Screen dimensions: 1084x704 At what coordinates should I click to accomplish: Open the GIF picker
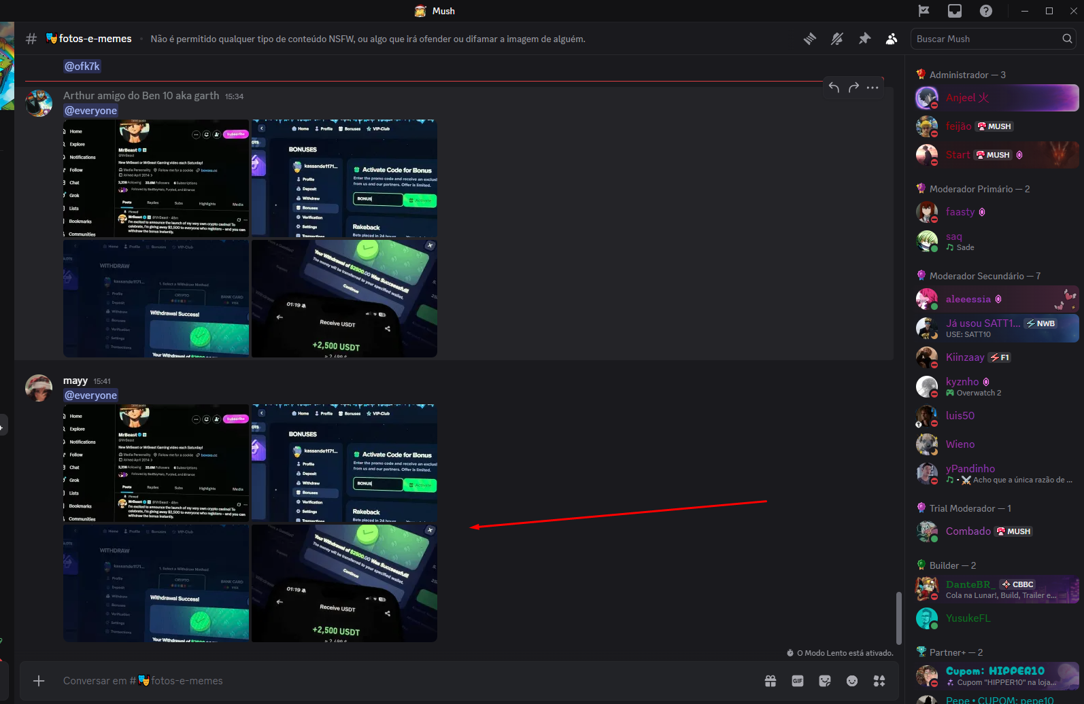pos(798,681)
